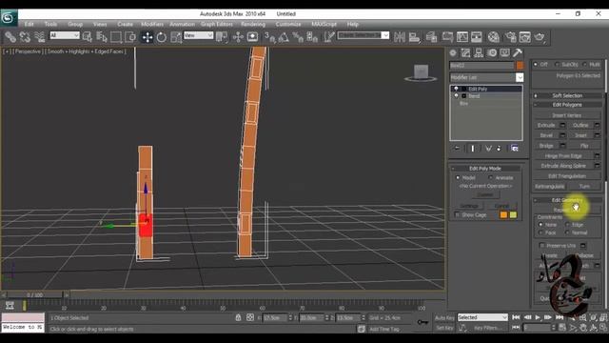Viewport: 609px width, 343px height.
Task: Collapse the Edit Poly Mode rollout
Action: (485, 169)
